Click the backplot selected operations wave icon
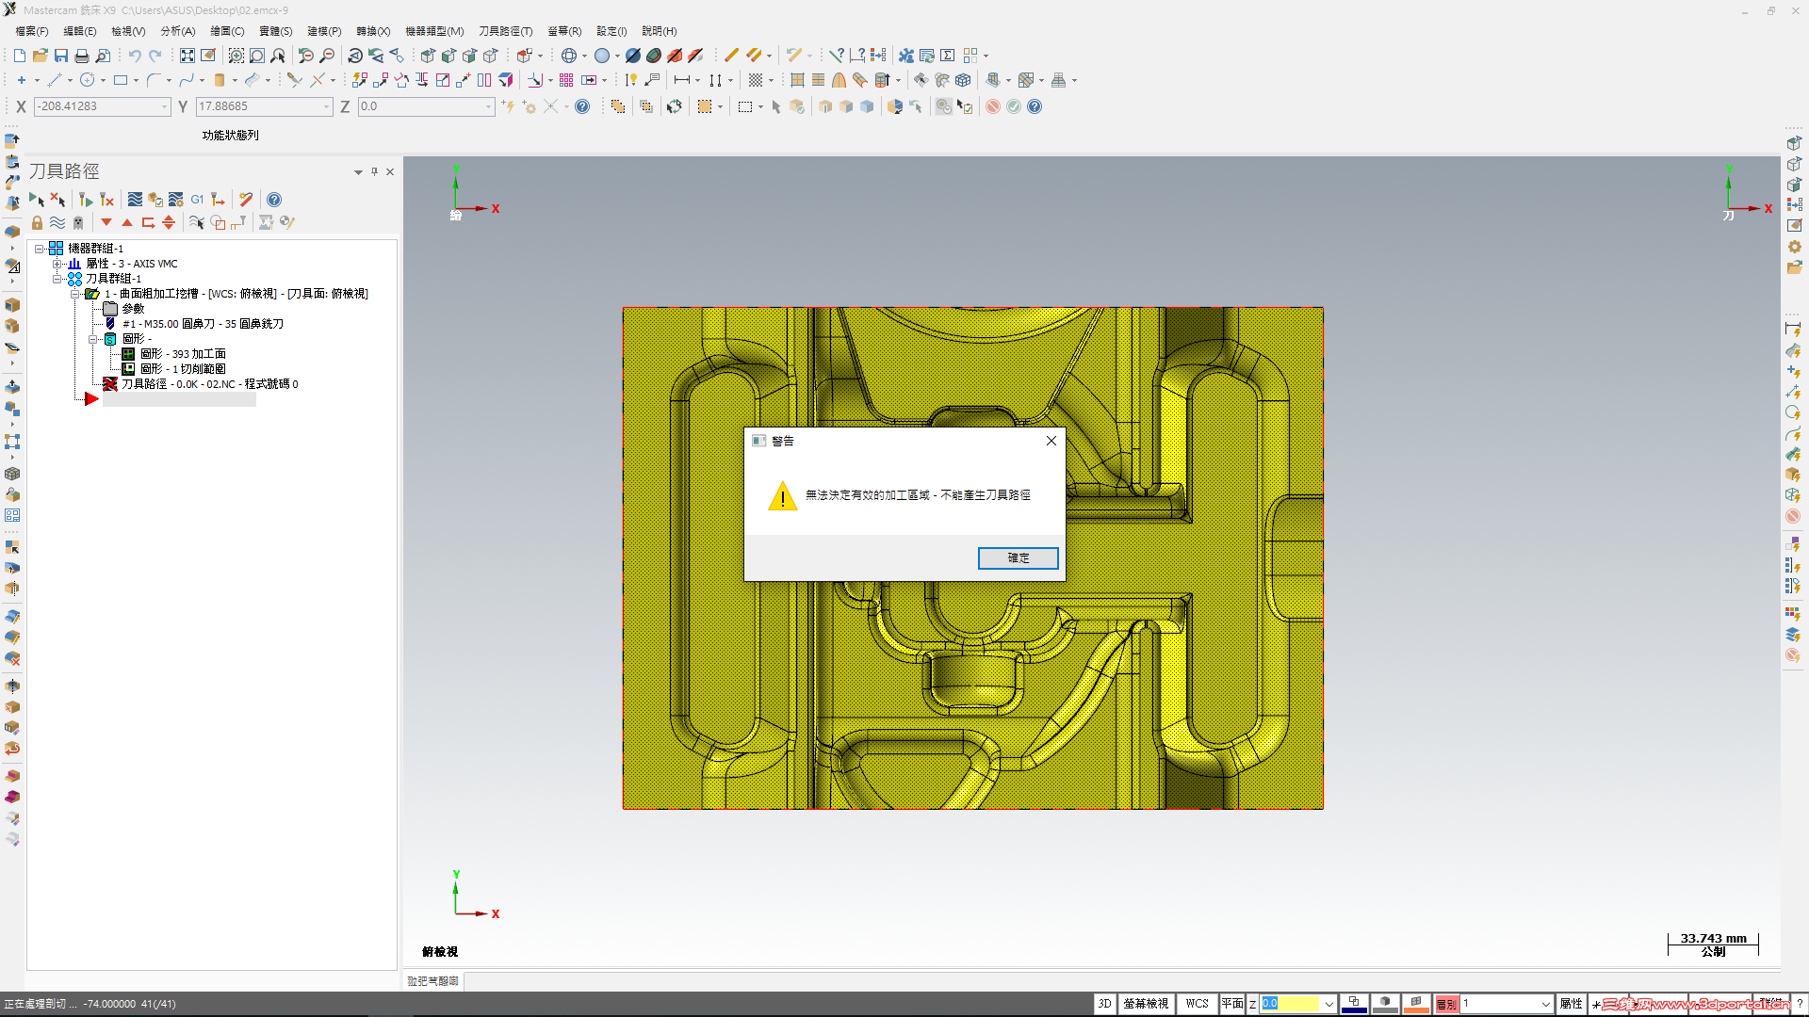Image resolution: width=1809 pixels, height=1017 pixels. pyautogui.click(x=135, y=200)
